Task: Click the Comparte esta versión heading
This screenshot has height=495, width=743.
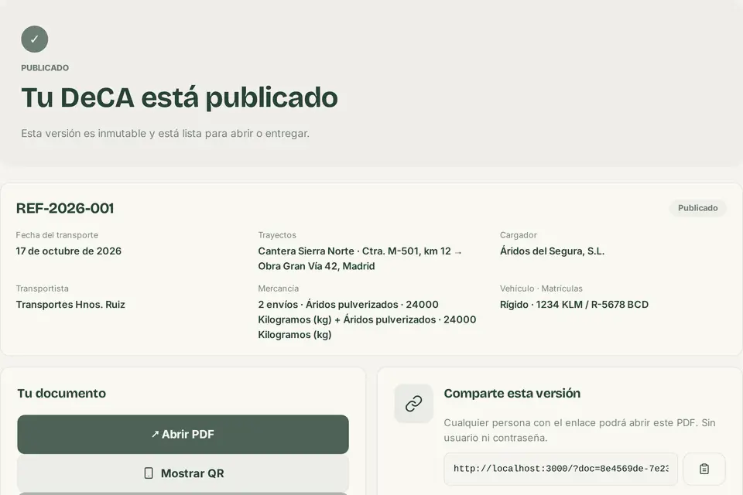Action: point(512,393)
